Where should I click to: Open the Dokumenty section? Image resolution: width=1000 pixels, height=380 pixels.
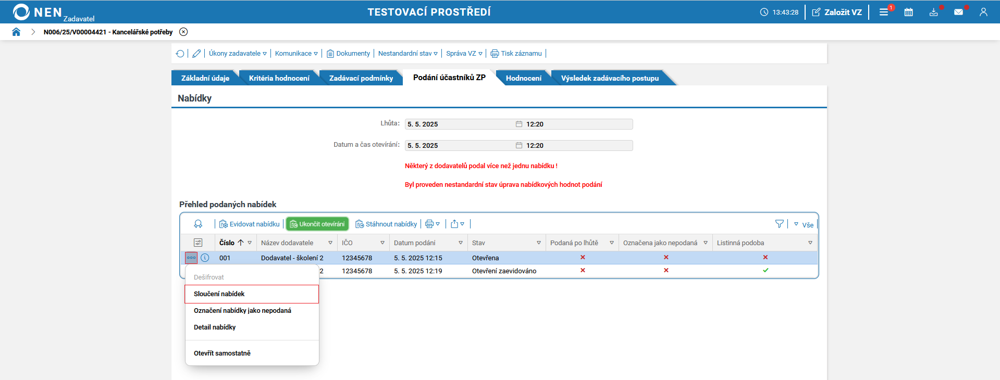348,54
